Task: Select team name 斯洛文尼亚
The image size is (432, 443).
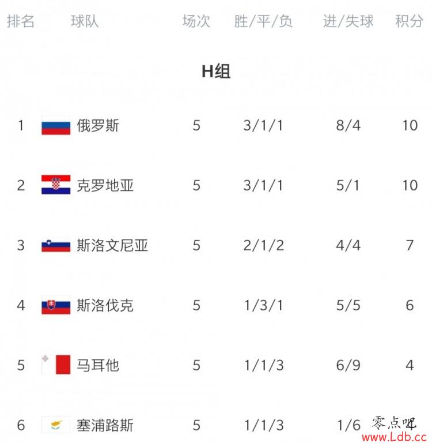Action: click(x=112, y=245)
